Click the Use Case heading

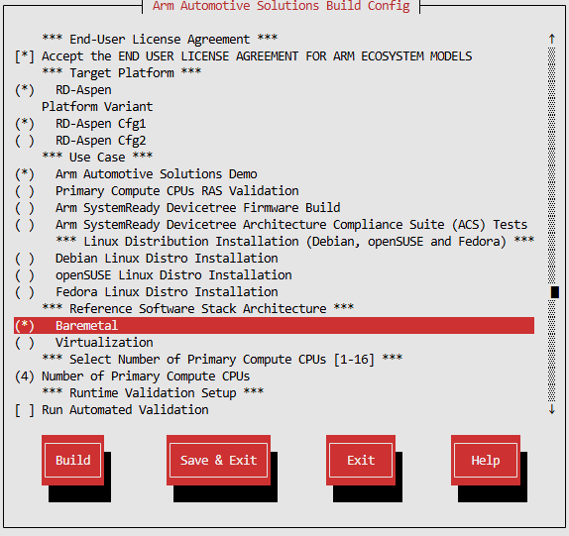point(97,157)
